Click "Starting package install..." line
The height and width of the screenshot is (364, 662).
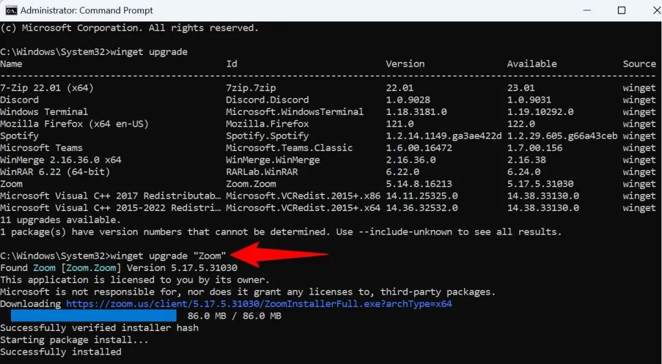[x=74, y=340]
